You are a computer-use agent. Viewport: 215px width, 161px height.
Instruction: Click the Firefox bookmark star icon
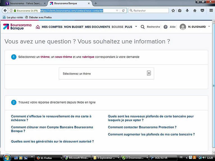coord(173,11)
